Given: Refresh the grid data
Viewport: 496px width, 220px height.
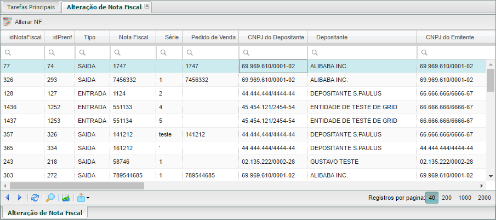Looking at the screenshot, I should [x=35, y=198].
